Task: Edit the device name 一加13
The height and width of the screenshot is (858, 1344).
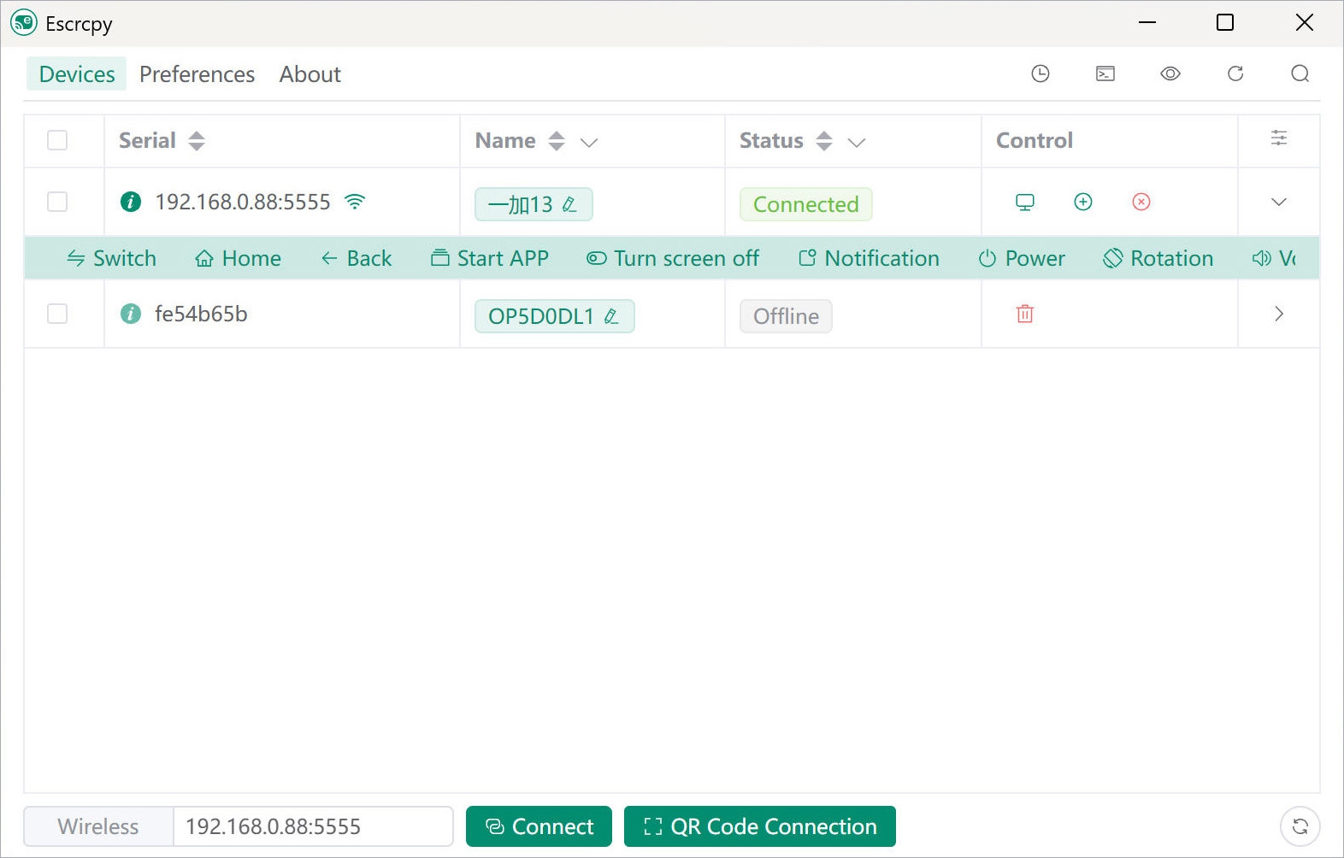Action: 569,205
